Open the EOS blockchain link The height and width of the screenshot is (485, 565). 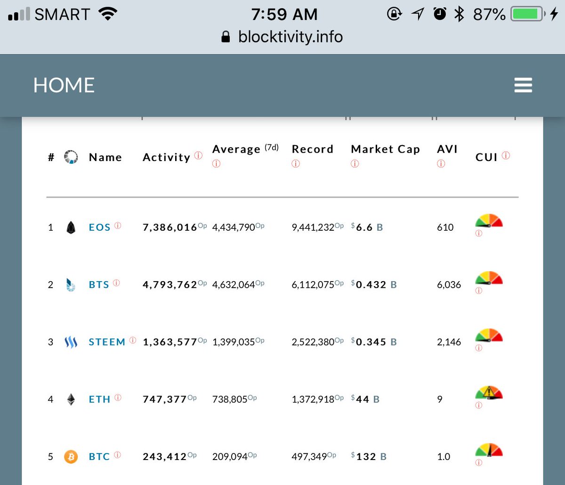[x=100, y=227]
